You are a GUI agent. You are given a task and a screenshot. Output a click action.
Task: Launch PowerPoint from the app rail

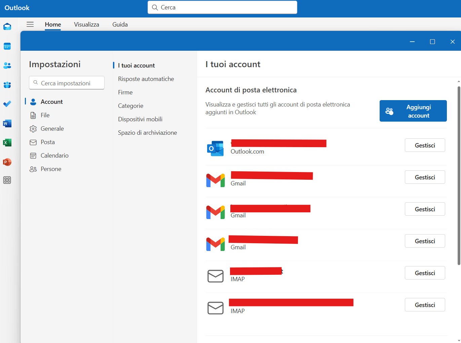(7, 162)
